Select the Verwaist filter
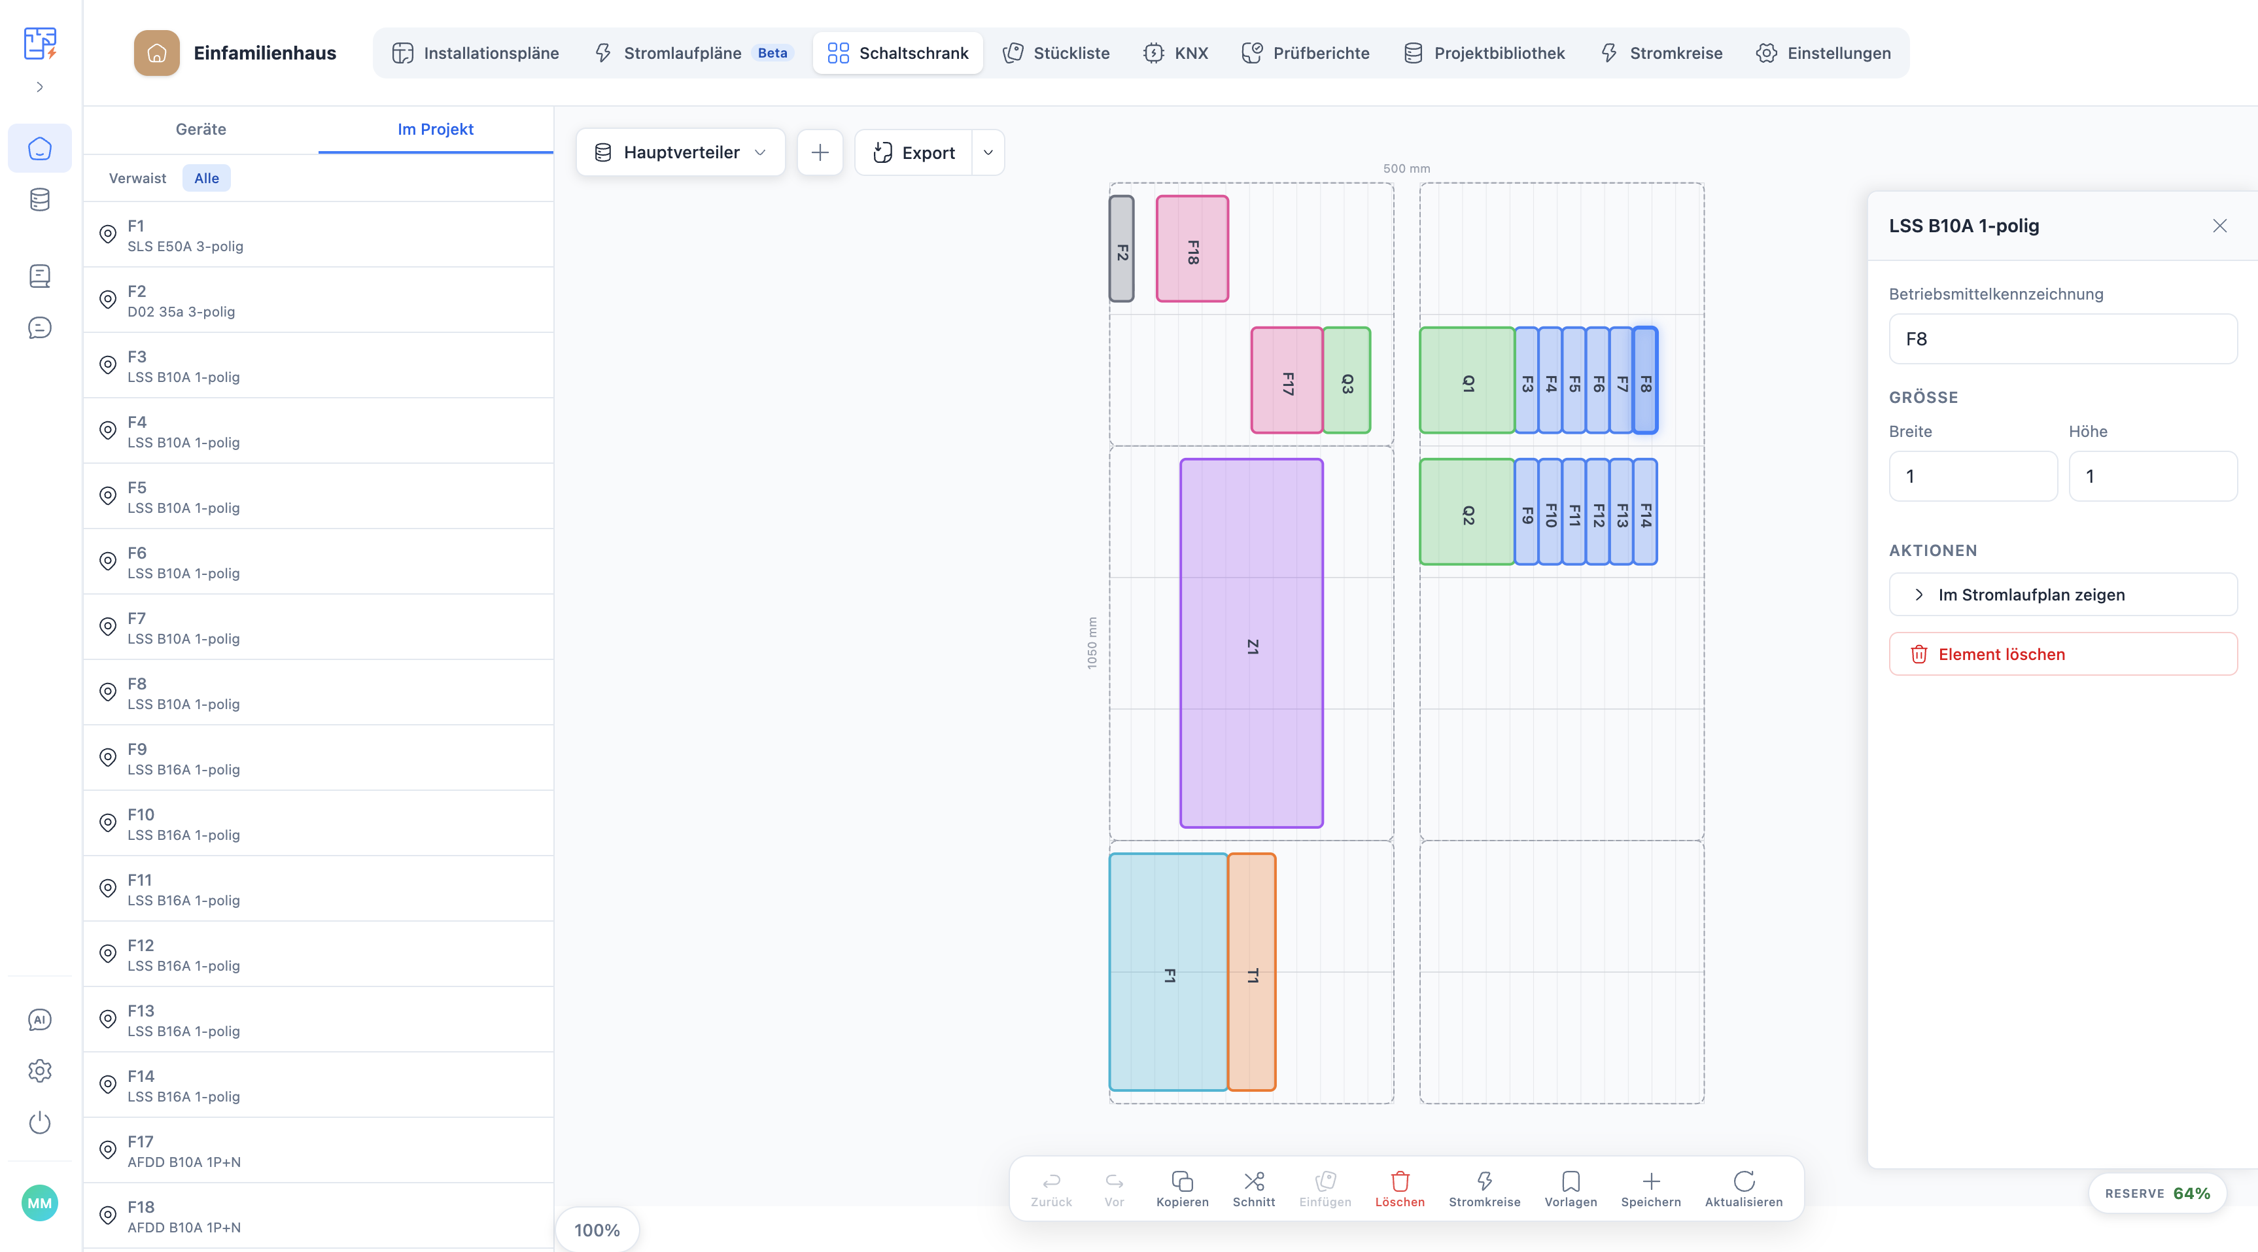This screenshot has height=1252, width=2258. coord(137,178)
